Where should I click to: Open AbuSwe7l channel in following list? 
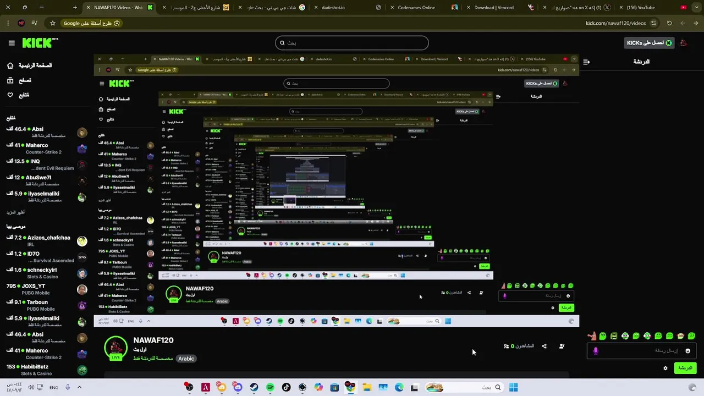click(x=46, y=180)
